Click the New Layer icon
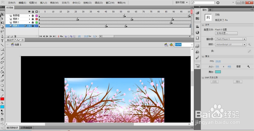 [8, 36]
